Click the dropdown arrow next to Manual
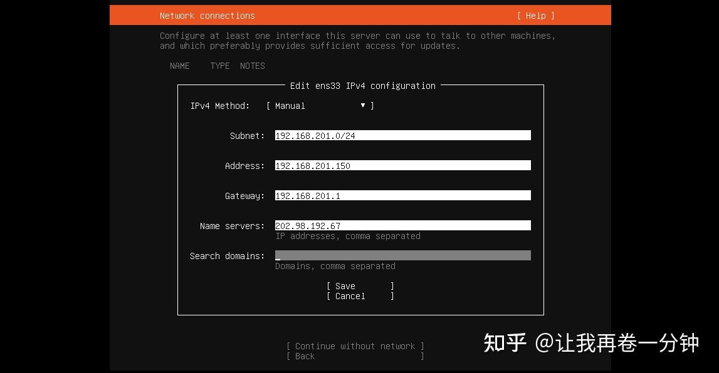This screenshot has height=373, width=719. pyautogui.click(x=363, y=105)
